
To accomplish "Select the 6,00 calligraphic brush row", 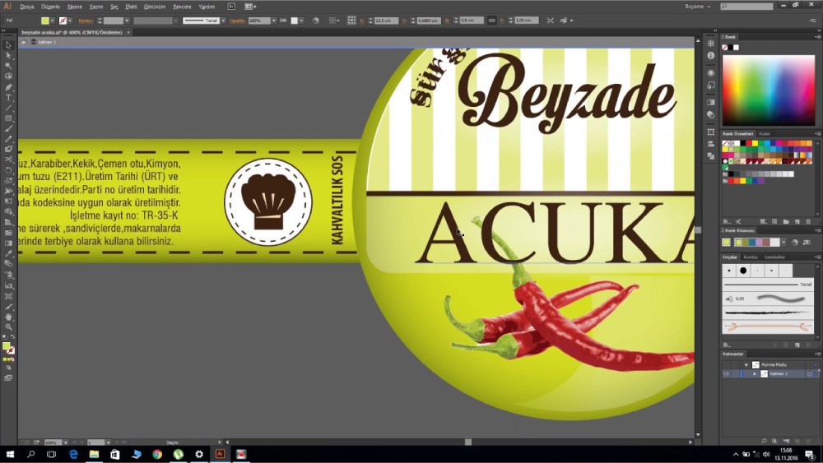I will pyautogui.click(x=768, y=299).
